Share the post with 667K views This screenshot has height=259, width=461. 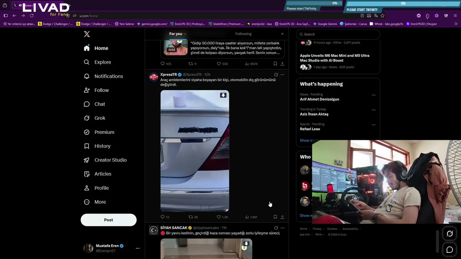click(x=282, y=64)
